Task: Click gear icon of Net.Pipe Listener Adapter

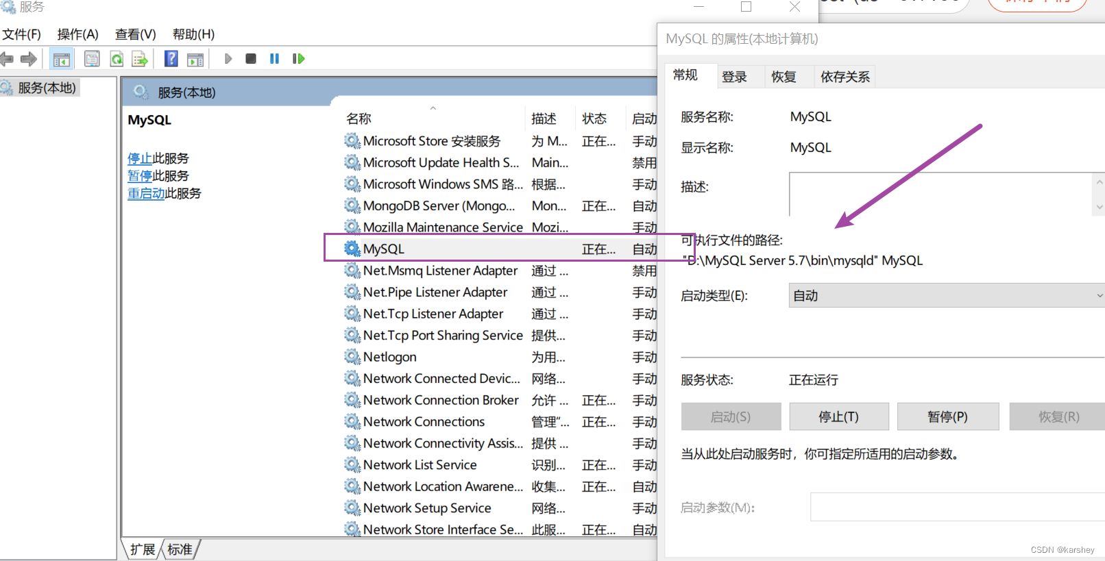Action: tap(352, 292)
